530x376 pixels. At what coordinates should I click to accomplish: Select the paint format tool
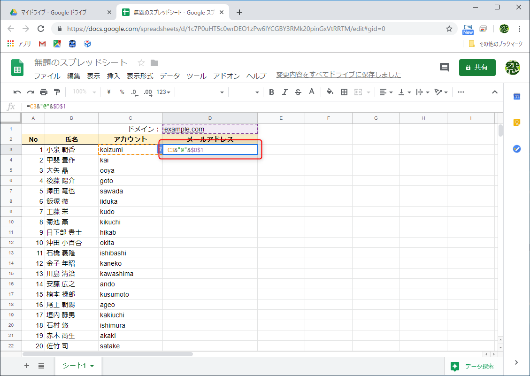pyautogui.click(x=56, y=92)
